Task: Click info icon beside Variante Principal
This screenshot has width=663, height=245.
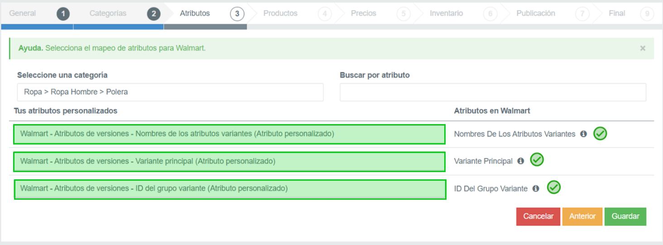Action: pyautogui.click(x=521, y=161)
